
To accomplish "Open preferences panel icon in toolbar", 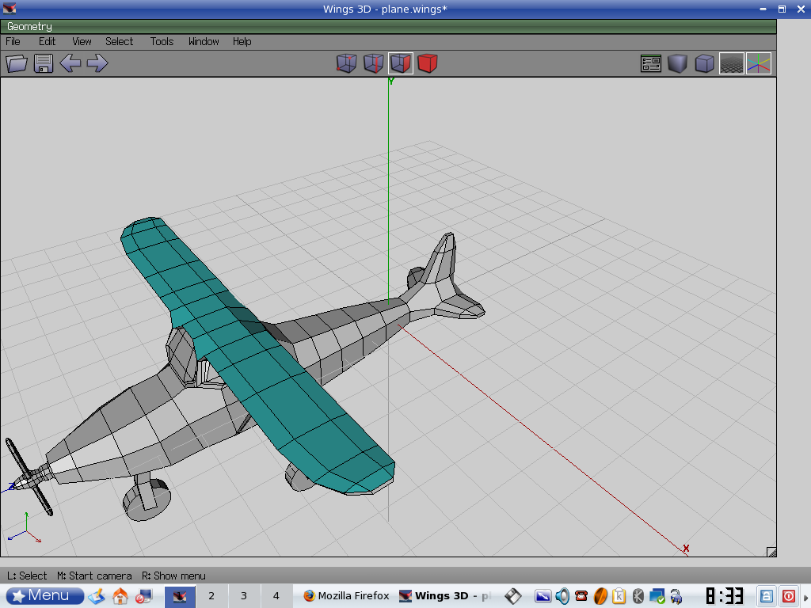I will click(x=651, y=63).
